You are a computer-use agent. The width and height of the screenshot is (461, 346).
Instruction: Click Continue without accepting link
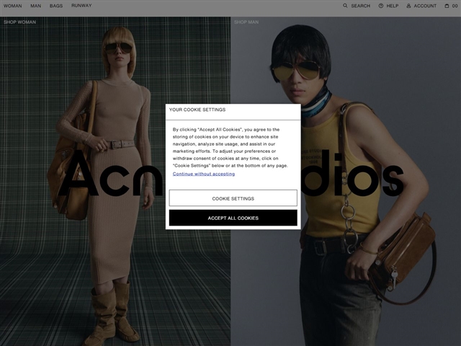pyautogui.click(x=204, y=174)
